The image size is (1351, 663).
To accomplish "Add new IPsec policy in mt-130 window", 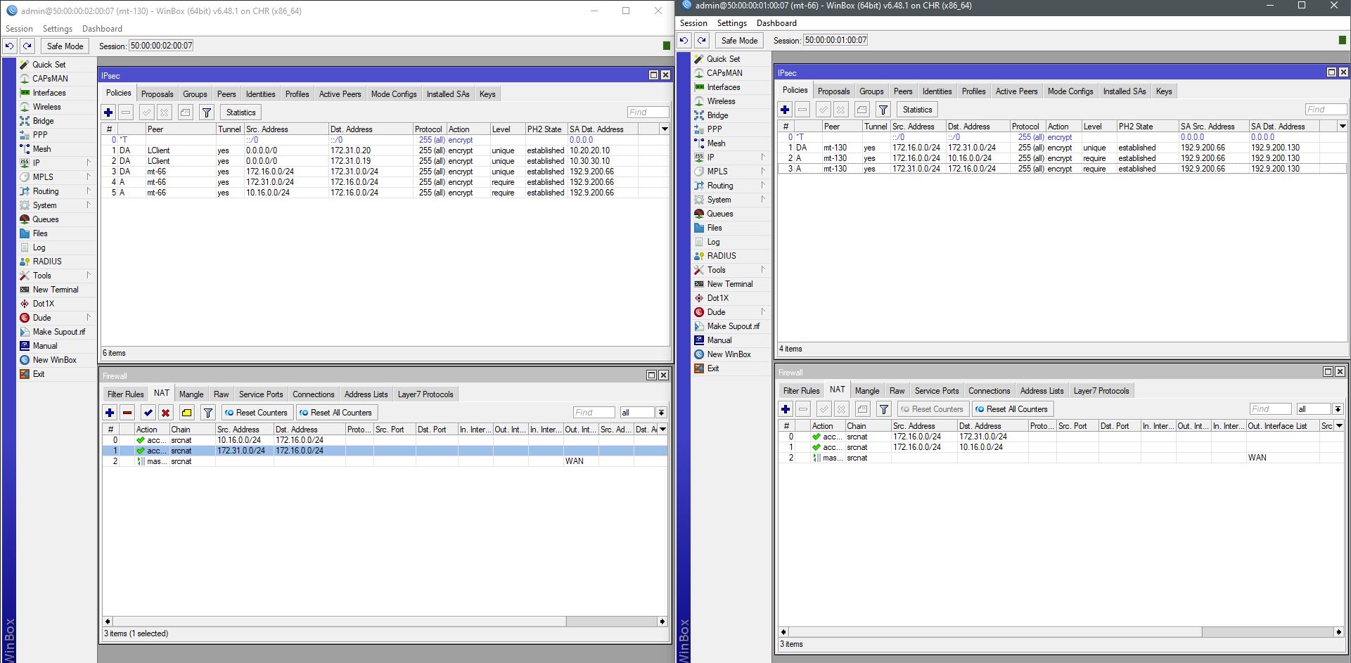I will [x=108, y=112].
